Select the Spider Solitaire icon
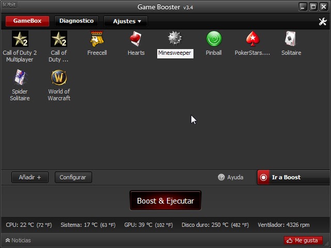The image size is (331, 248). point(20,78)
